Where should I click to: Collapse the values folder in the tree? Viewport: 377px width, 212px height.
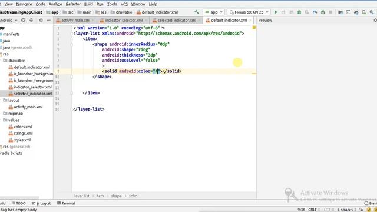pyautogui.click(x=11, y=120)
